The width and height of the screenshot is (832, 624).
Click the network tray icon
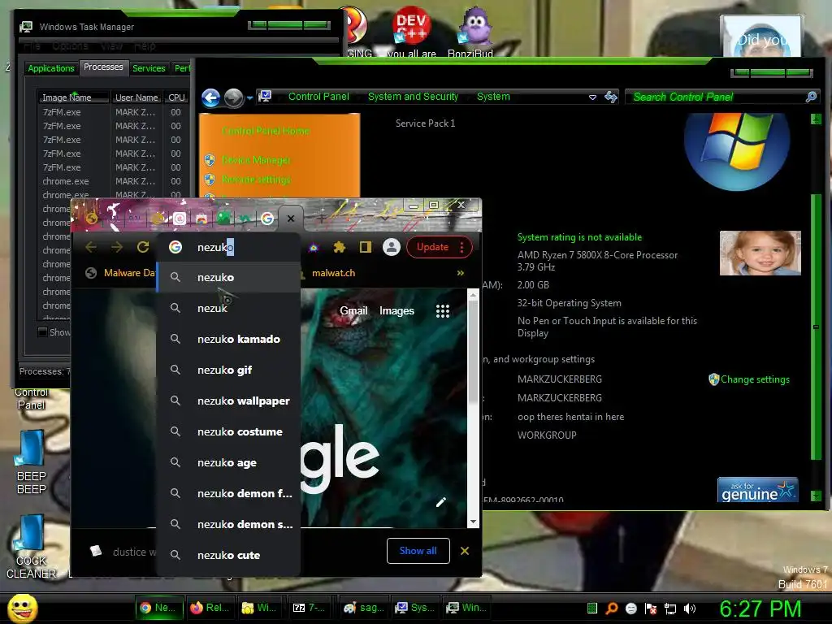[x=670, y=609]
